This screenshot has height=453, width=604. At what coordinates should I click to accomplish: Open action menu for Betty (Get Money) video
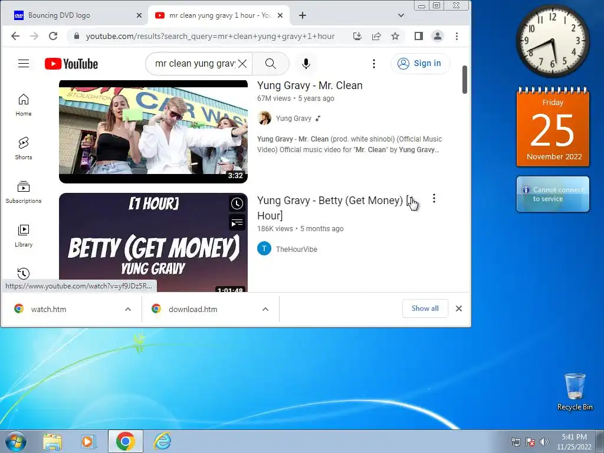tap(434, 198)
